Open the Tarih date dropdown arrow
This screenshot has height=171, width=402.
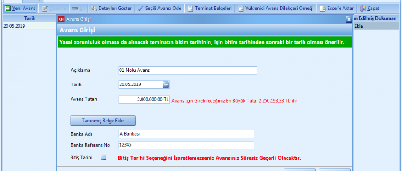tap(166, 85)
